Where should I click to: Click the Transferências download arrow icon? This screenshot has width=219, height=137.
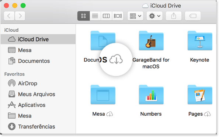click(12, 127)
